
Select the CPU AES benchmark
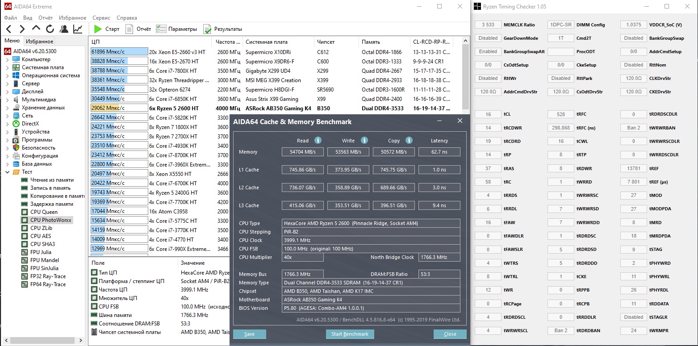pos(36,236)
